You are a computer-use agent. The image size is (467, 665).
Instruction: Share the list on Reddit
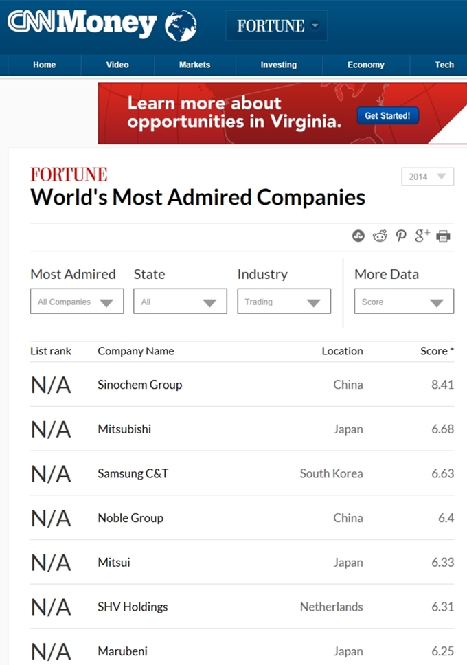(380, 236)
